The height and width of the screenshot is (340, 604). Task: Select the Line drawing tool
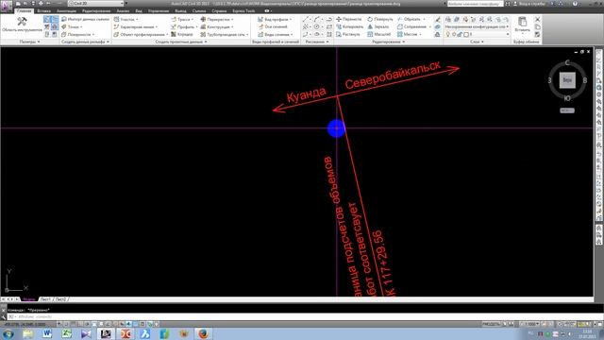click(306, 19)
